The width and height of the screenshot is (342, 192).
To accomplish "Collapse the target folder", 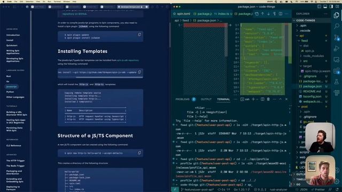I will (301, 66).
